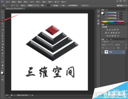Screen dimensions: 128x99
Task: Open the Window menu
Action: point(57,2)
